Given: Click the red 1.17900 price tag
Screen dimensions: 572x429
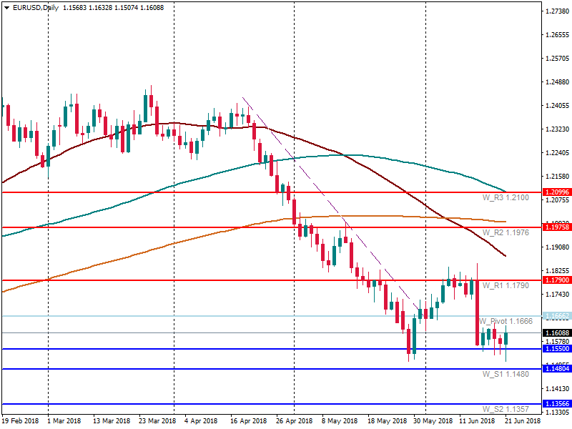Looking at the screenshot, I should click(556, 280).
